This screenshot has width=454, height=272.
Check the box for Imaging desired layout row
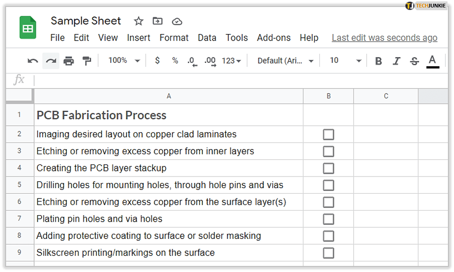click(328, 135)
